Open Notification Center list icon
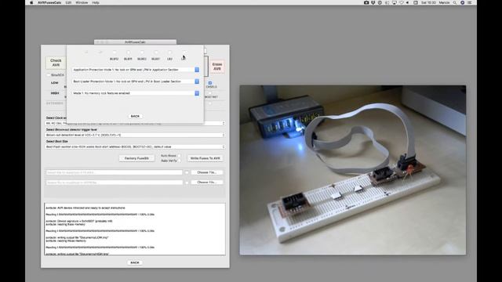502x282 pixels. (x=470, y=2)
